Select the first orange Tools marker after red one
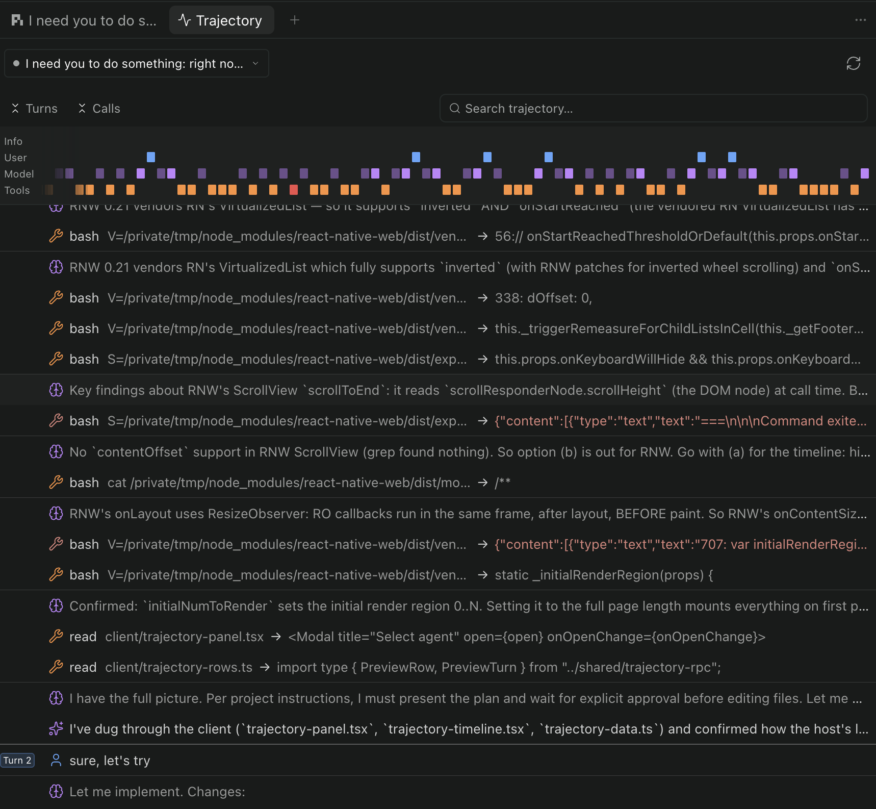 [314, 190]
